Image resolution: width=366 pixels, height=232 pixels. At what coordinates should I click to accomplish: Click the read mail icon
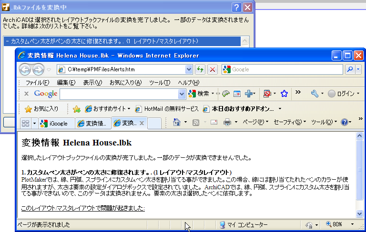click(x=214, y=122)
